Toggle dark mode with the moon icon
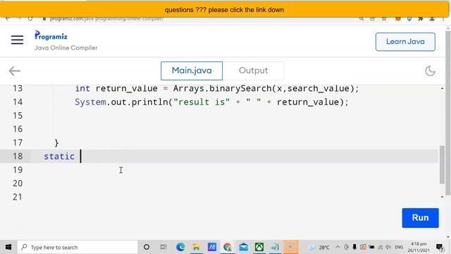This screenshot has height=254, width=451. (430, 71)
